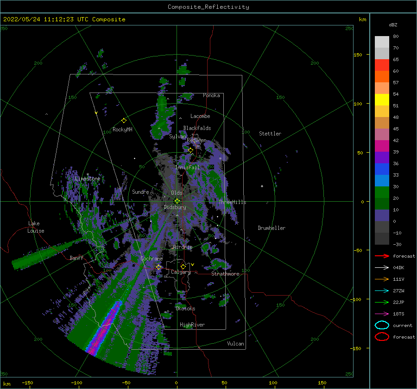Viewport: 417px width, 389px height.
Task: Select the white 04DK arrow legend icon
Action: (382, 267)
